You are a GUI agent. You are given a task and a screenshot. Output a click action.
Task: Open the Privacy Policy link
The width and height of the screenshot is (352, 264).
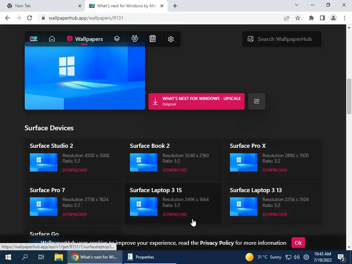(217, 243)
